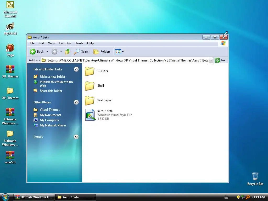Open the Views icon button
The height and width of the screenshot is (201, 268).
point(118,52)
